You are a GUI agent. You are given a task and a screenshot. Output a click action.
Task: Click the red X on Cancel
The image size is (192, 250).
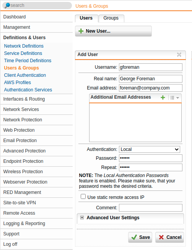coord(161,237)
